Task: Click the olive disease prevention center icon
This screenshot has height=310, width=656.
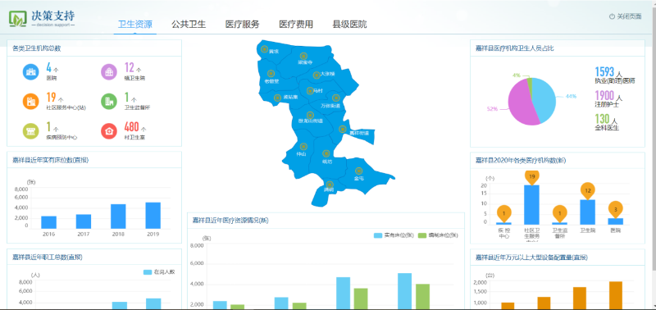Action: pos(30,131)
